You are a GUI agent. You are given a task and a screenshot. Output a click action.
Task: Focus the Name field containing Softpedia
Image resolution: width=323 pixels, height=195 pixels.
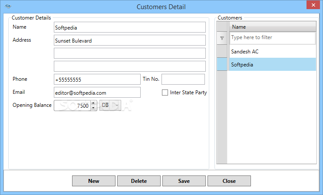pos(130,27)
